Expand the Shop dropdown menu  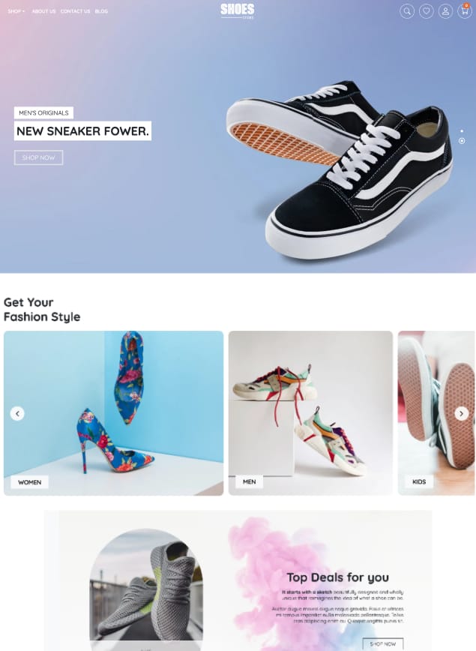click(x=16, y=11)
